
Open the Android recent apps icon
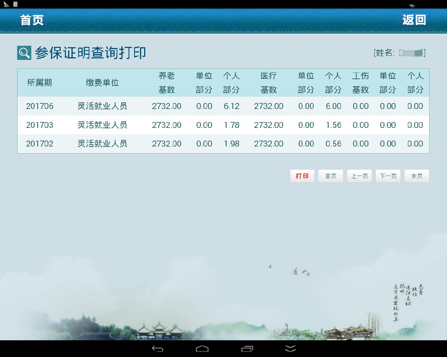247,349
